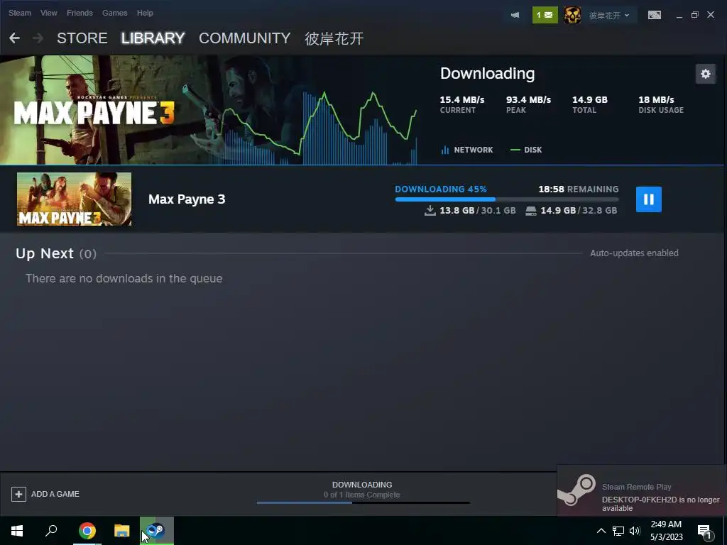Click the 93.4 MB/s PEAK stat
This screenshot has width=727, height=545.
point(528,104)
